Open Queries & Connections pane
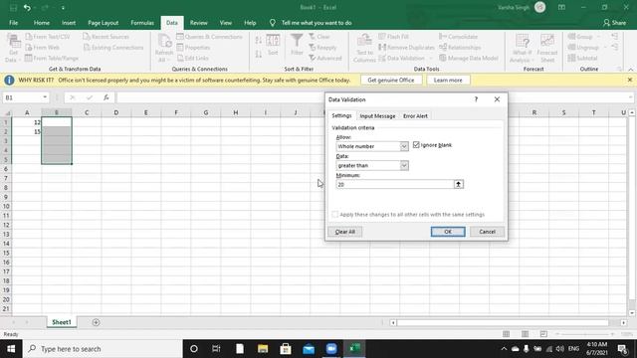Viewport: 637px width, 358px height. point(210,37)
